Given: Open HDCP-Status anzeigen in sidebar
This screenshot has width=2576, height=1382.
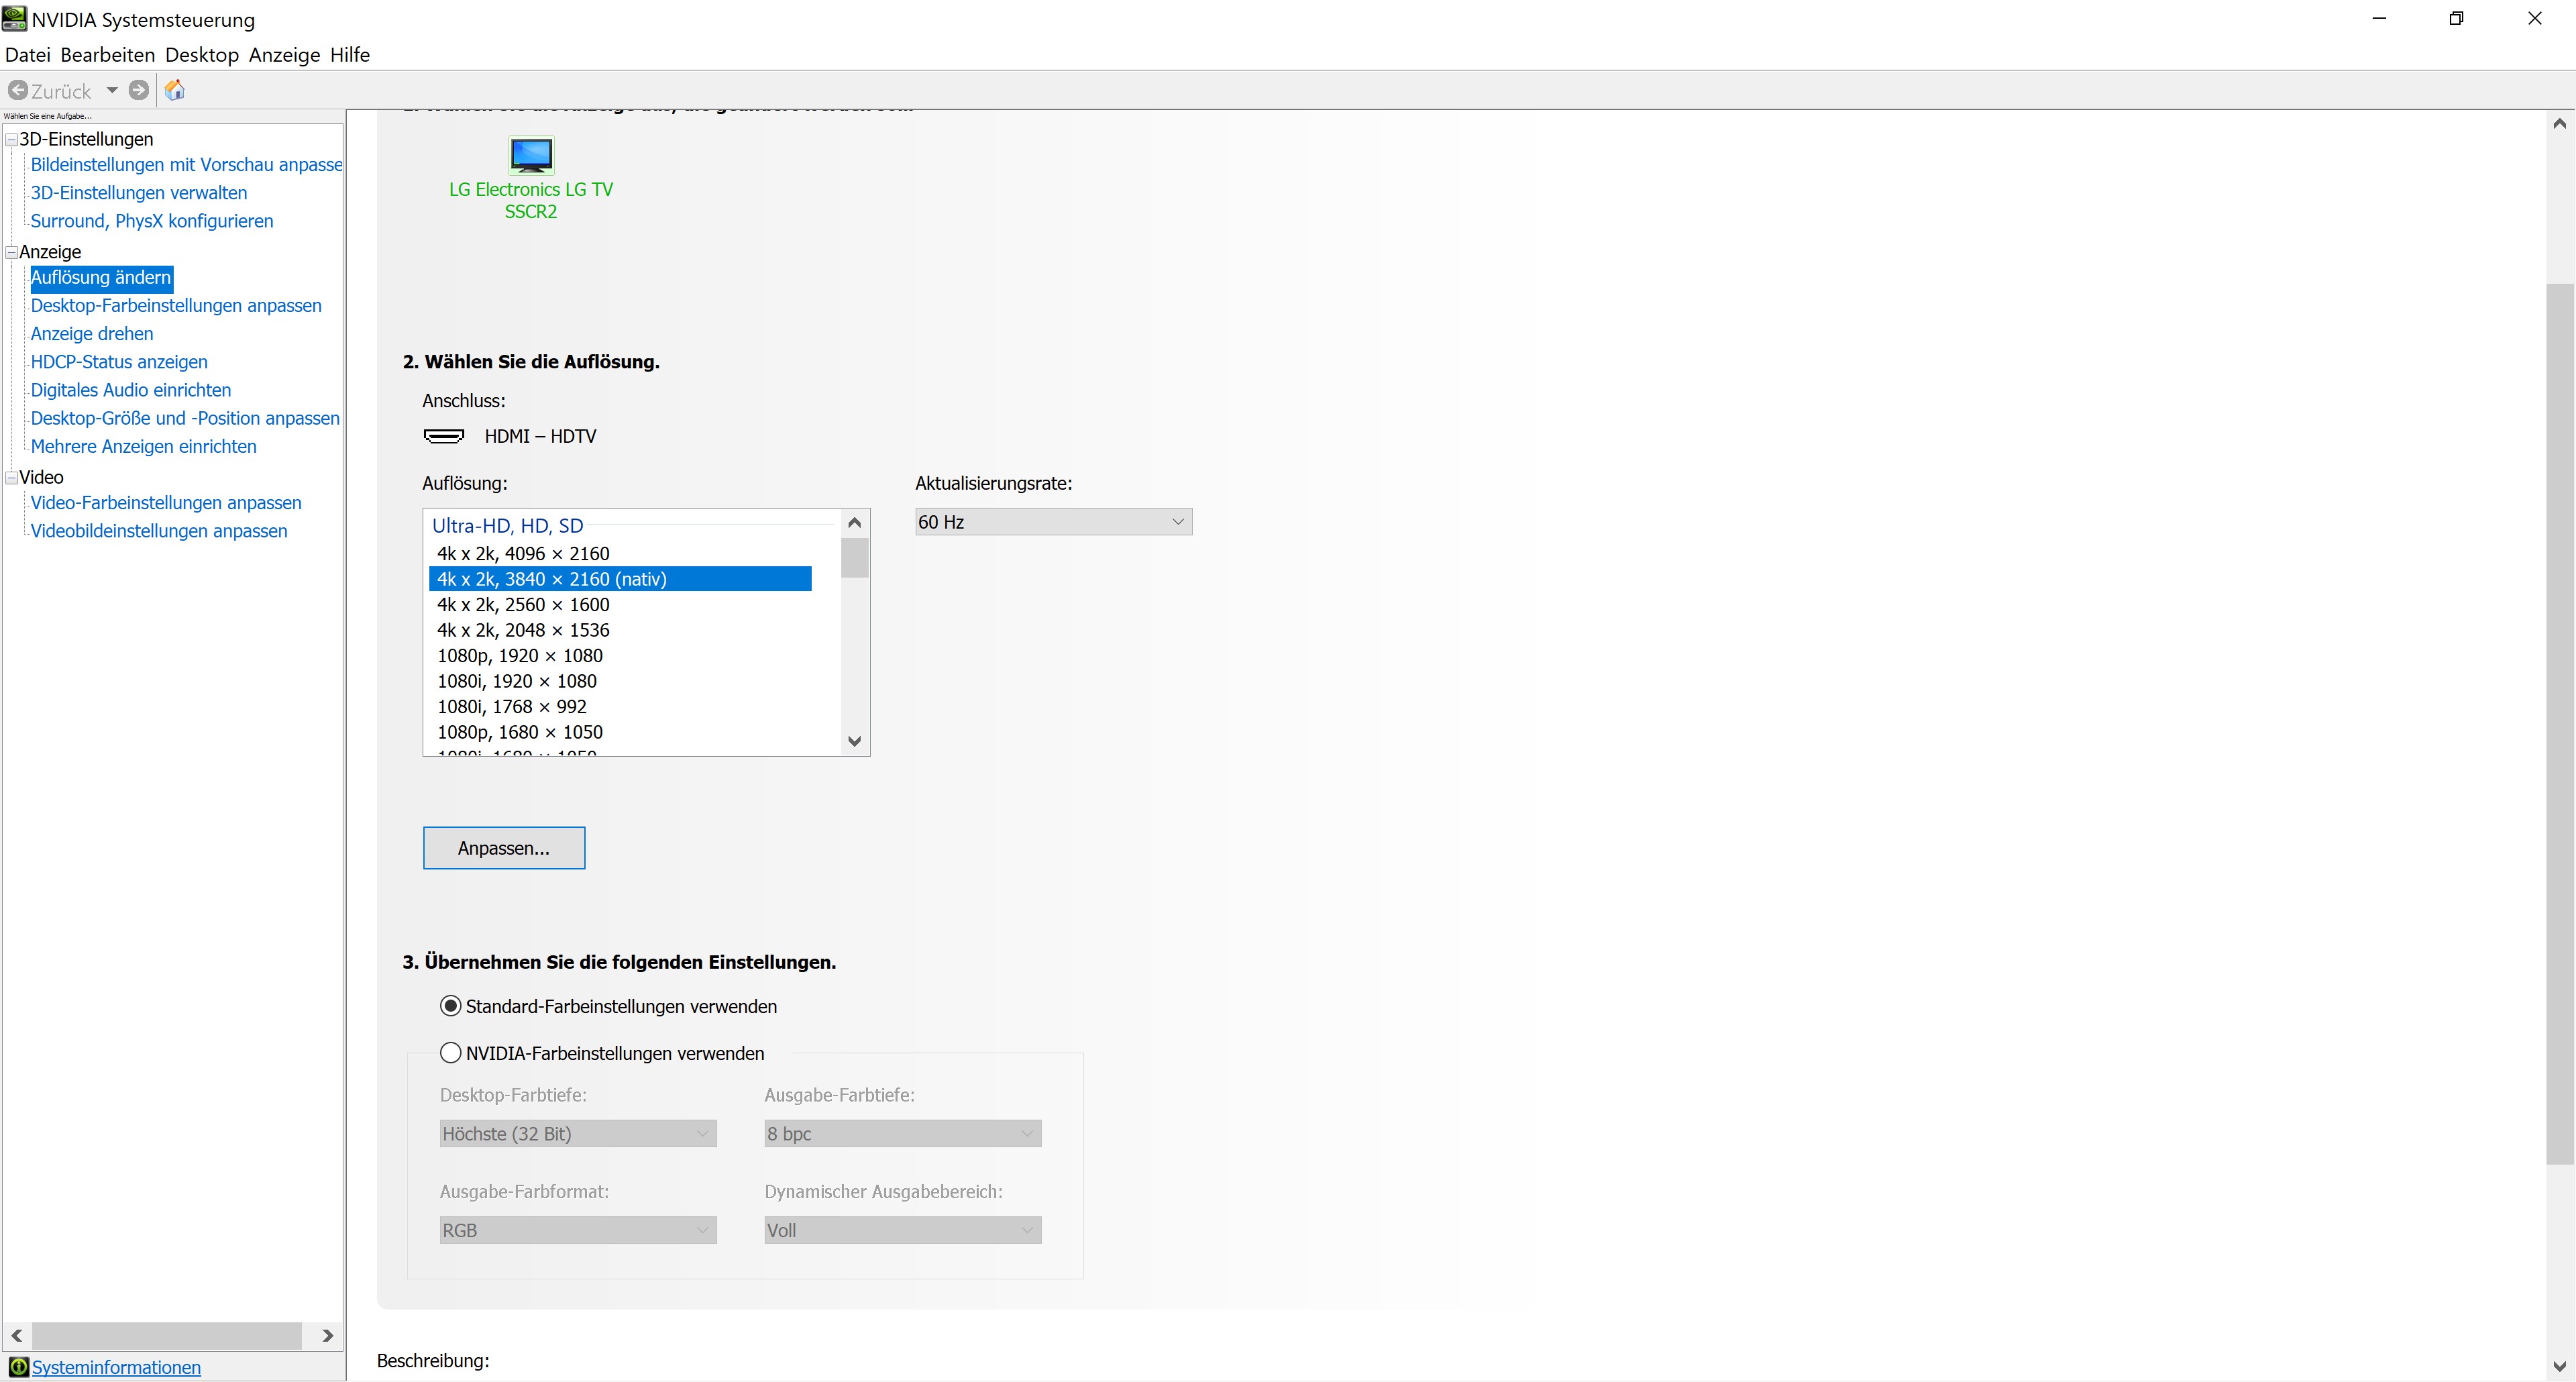Looking at the screenshot, I should pos(119,362).
